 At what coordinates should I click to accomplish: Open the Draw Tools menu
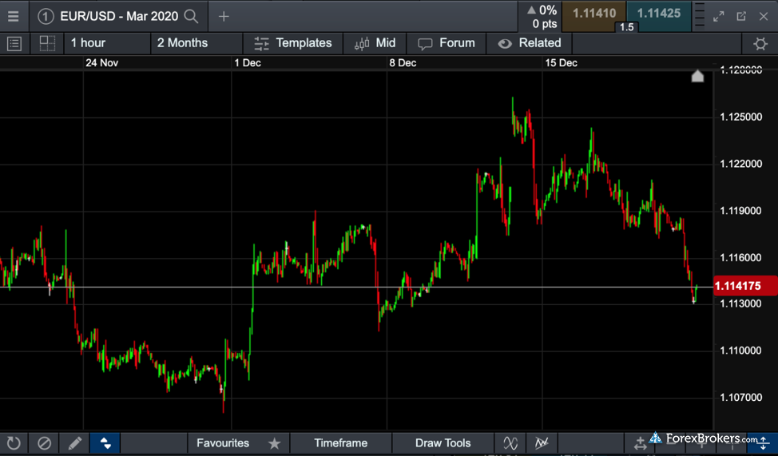[x=443, y=443]
